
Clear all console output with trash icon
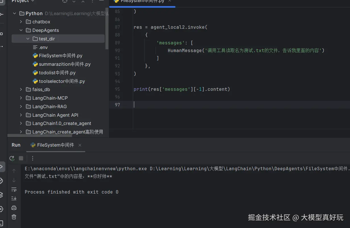coord(14,217)
